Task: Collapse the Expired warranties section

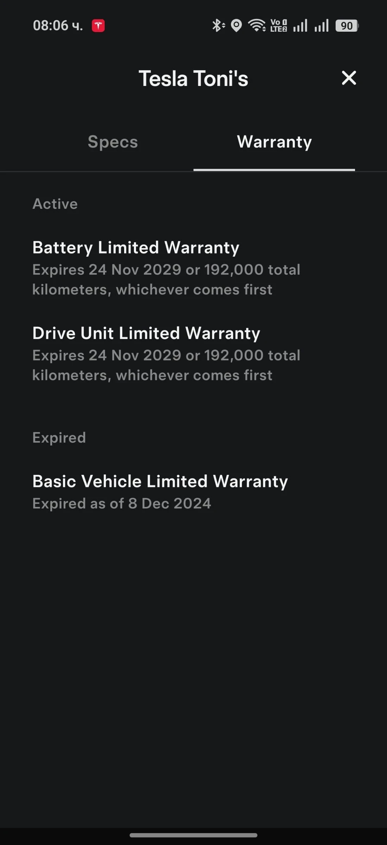Action: tap(59, 437)
